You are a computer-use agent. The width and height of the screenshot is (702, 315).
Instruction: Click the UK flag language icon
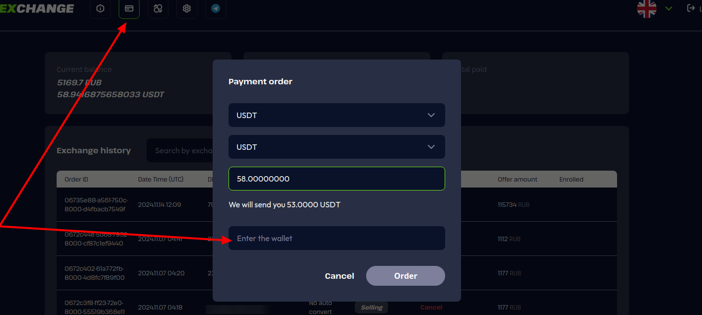point(646,8)
